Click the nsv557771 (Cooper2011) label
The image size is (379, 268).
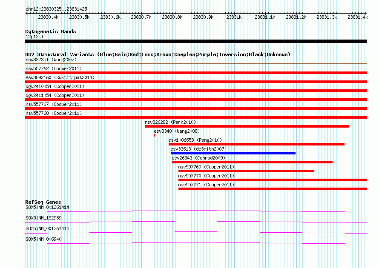(206, 185)
